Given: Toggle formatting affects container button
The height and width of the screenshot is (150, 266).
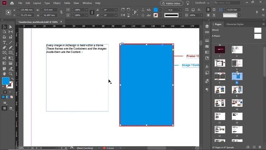Looking at the screenshot, I should [x=5, y=92].
